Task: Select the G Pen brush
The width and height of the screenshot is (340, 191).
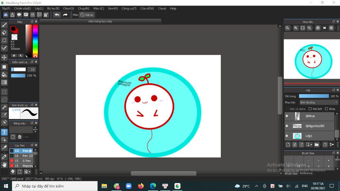Action: [21, 161]
